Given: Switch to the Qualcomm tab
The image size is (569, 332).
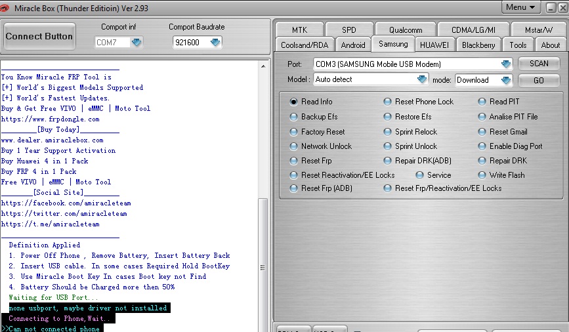Looking at the screenshot, I should [x=406, y=30].
